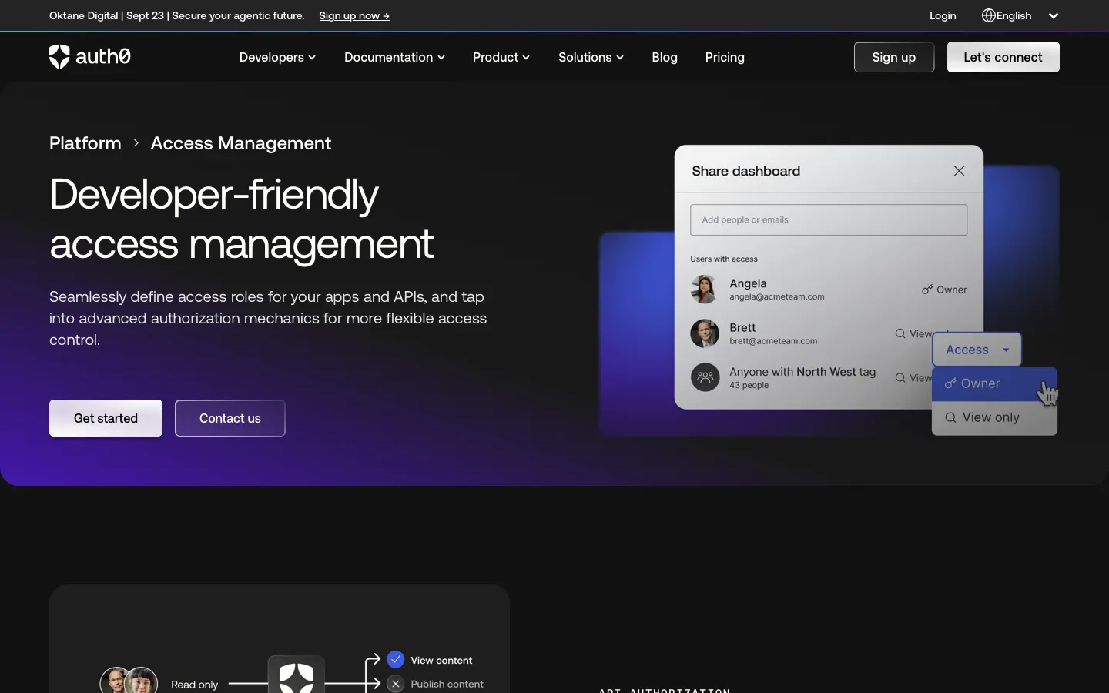Click the brett@acmeteam.com email text
1109x693 pixels.
coord(773,341)
